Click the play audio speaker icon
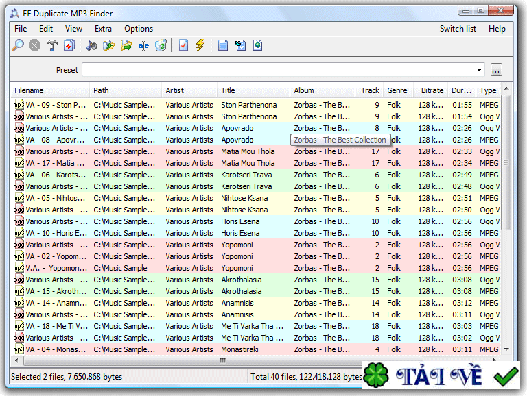Image resolution: width=527 pixels, height=396 pixels. pos(92,45)
